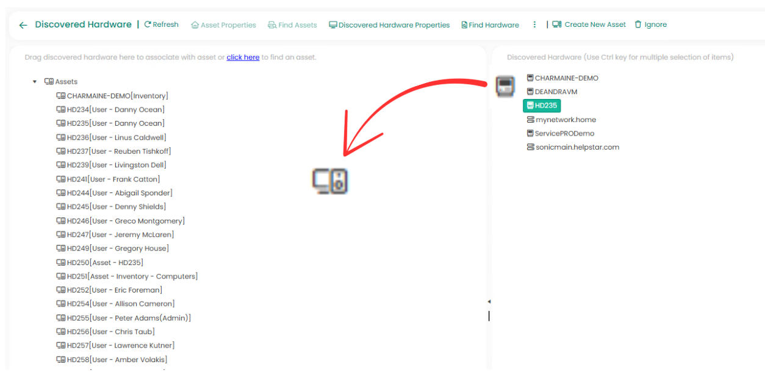Open Asset Properties from the toolbar
The width and height of the screenshot is (765, 378).
tap(223, 25)
